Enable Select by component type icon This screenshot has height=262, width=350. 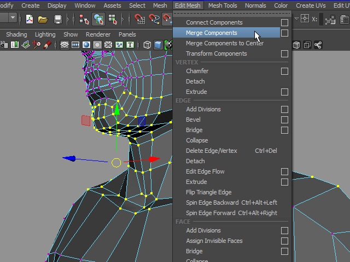pyautogui.click(x=113, y=20)
